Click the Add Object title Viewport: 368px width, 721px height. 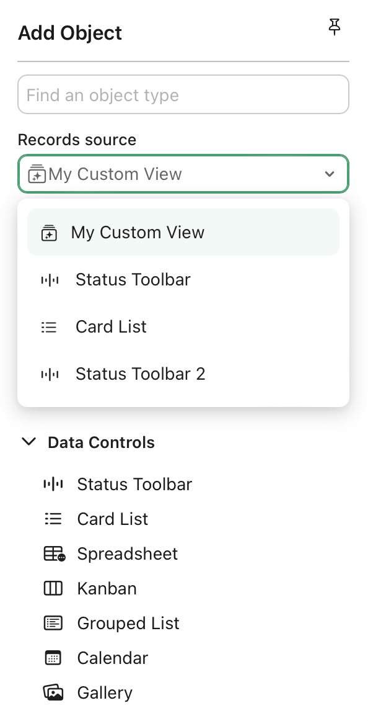70,32
